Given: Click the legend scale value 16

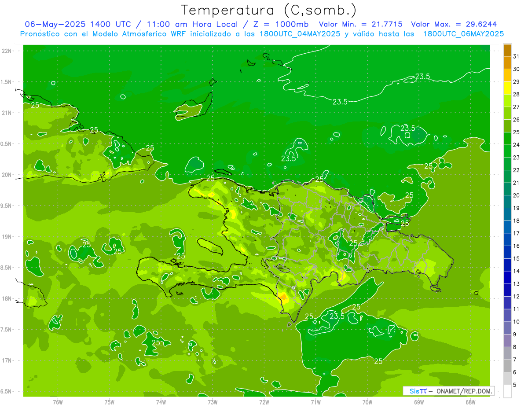Looking at the screenshot, I should (x=516, y=246).
